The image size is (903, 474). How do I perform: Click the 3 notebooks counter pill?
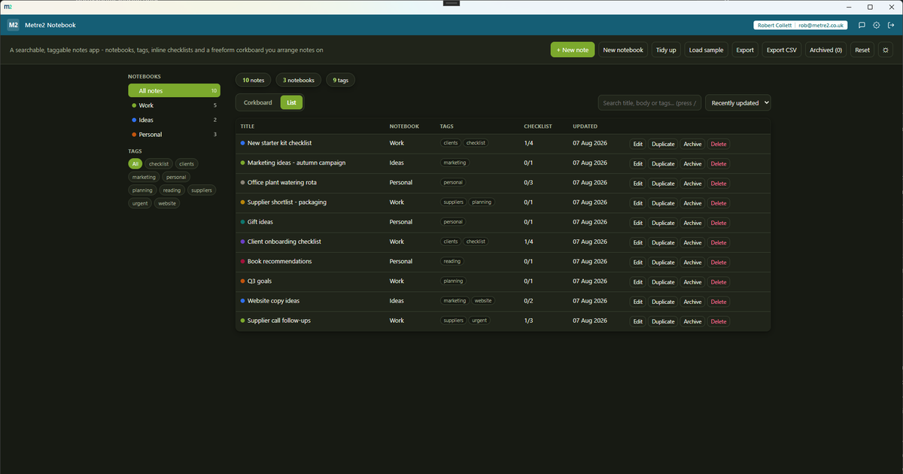pos(299,80)
